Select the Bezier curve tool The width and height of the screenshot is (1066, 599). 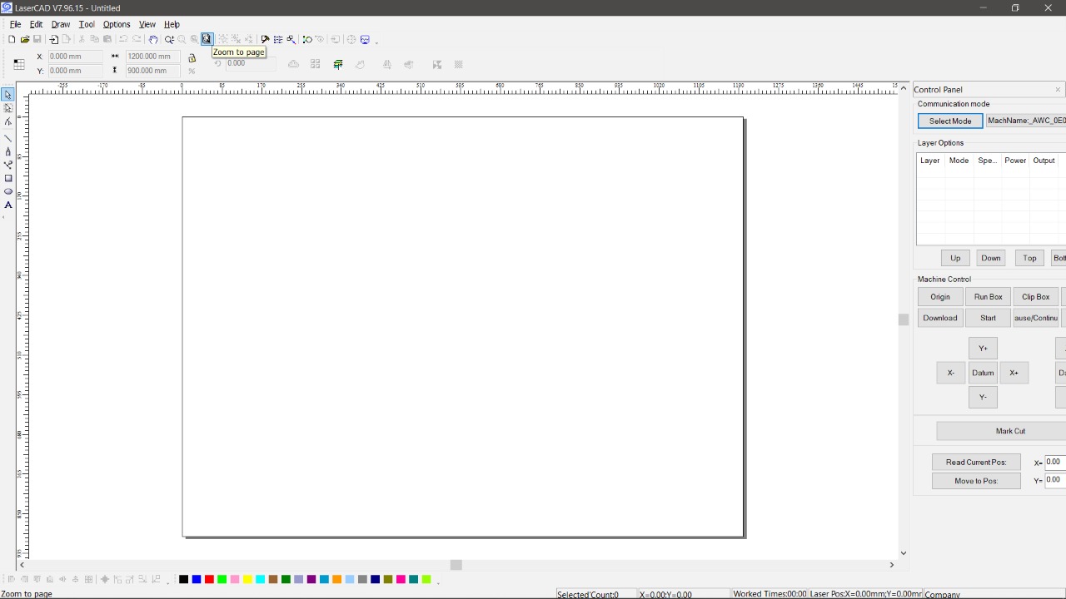[7, 165]
